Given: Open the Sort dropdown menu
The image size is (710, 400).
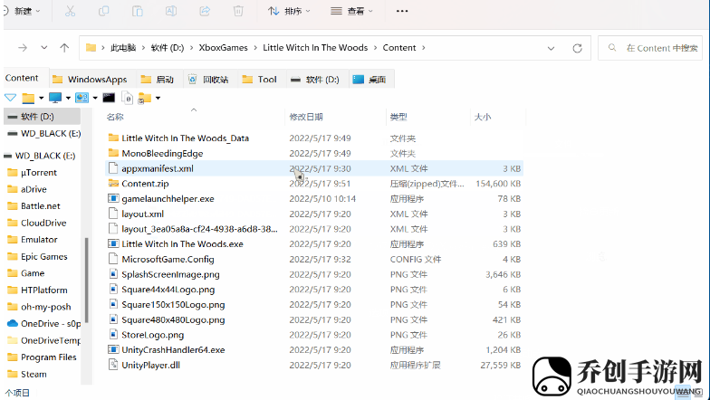Looking at the screenshot, I should point(289,11).
